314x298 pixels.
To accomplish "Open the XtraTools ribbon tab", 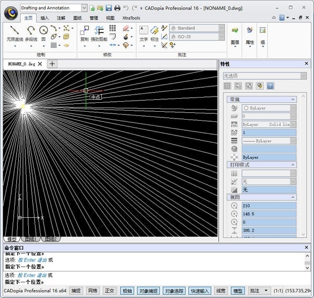I will pos(131,18).
